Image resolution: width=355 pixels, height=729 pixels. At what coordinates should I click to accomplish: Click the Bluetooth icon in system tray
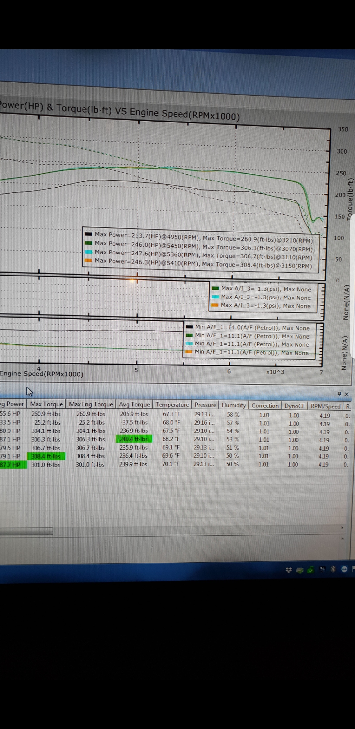click(x=333, y=569)
